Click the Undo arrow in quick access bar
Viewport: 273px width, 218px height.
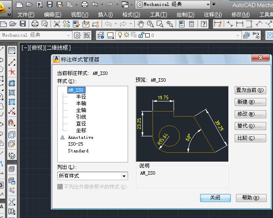pyautogui.click(x=95, y=4)
